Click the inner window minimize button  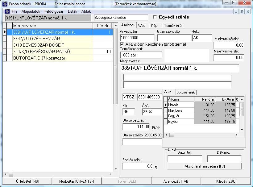pyautogui.click(x=236, y=11)
